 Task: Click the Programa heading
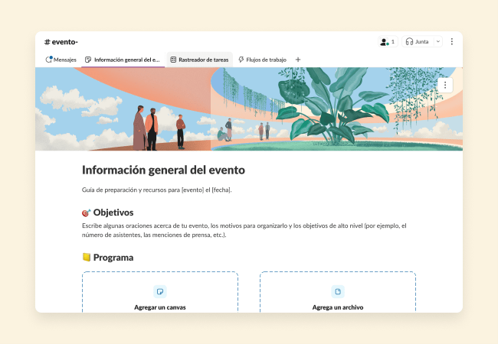click(x=113, y=258)
